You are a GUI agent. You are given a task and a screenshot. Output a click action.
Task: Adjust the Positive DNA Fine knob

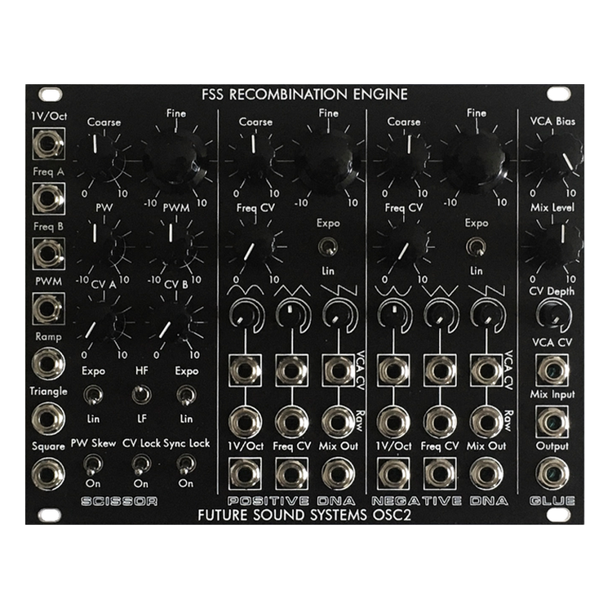(327, 162)
